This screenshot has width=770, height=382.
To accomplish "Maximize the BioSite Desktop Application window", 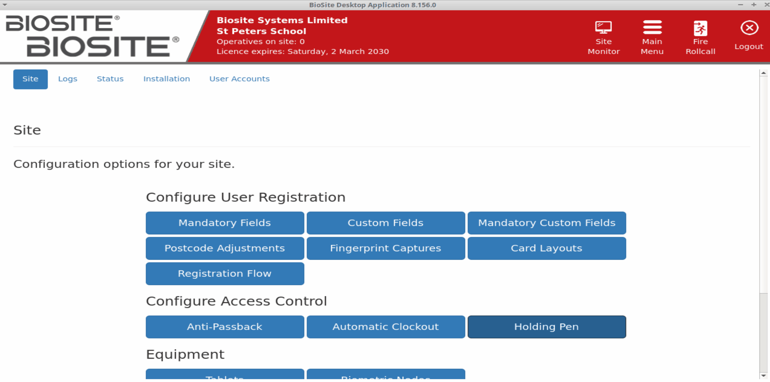I will click(753, 5).
